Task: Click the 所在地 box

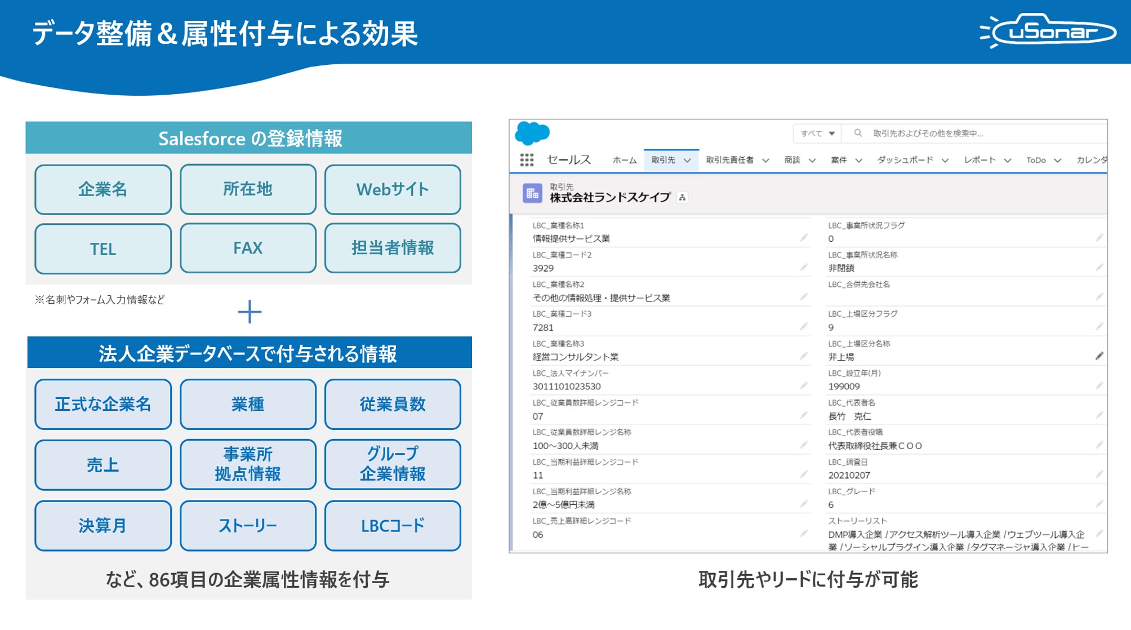Action: (x=248, y=189)
